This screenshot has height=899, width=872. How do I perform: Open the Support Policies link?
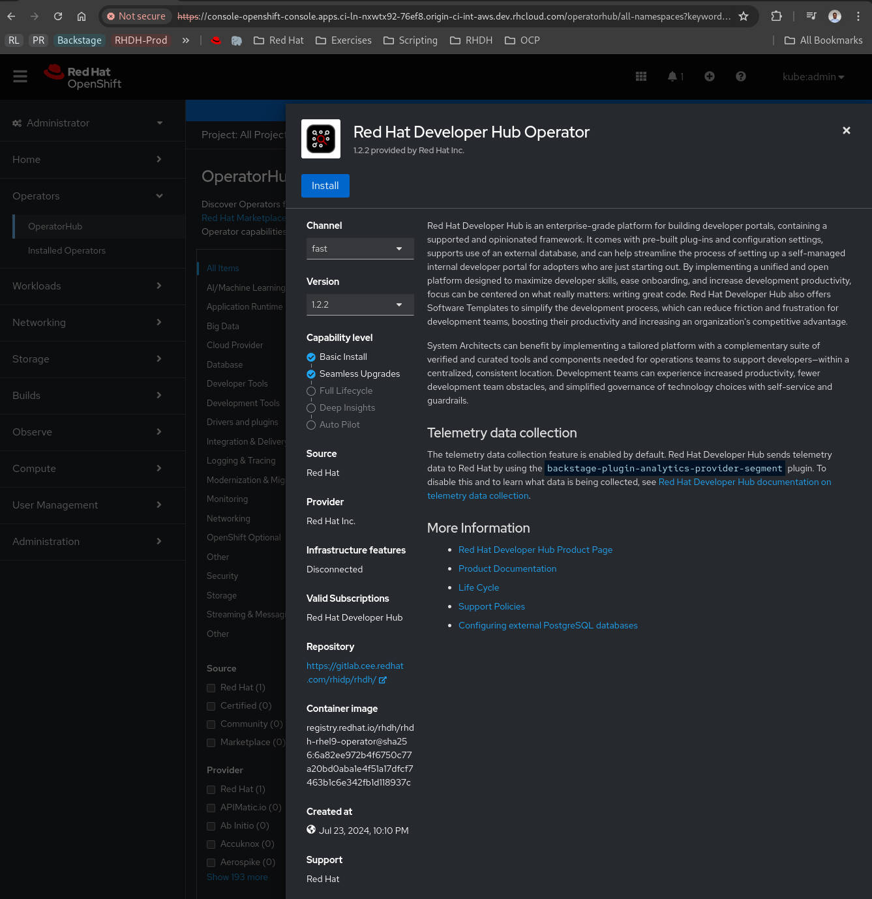pyautogui.click(x=492, y=607)
